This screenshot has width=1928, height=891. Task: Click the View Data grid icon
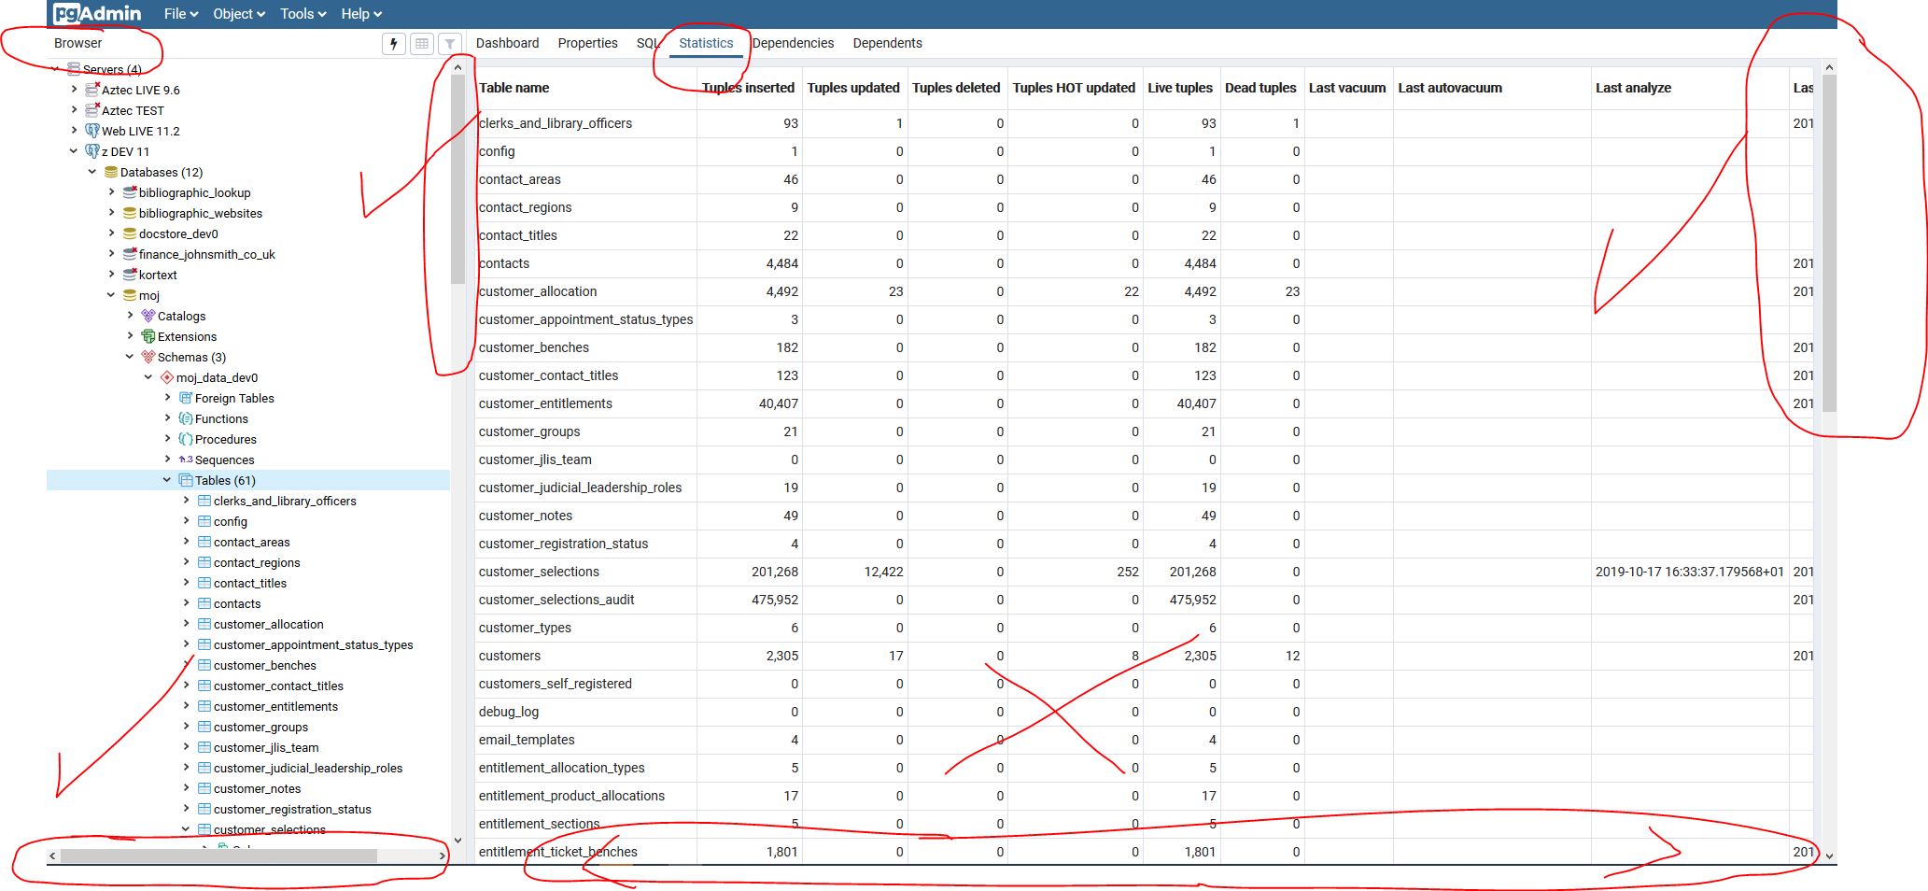421,43
